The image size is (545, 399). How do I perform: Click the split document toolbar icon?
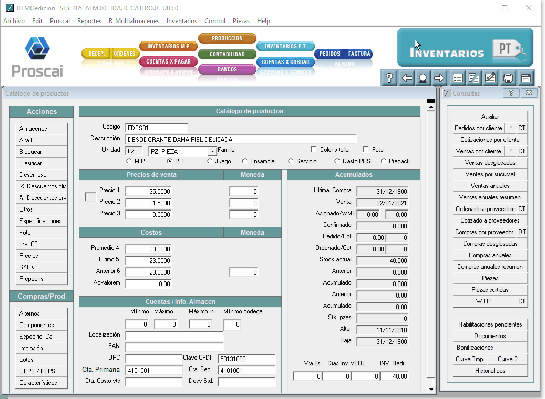474,78
